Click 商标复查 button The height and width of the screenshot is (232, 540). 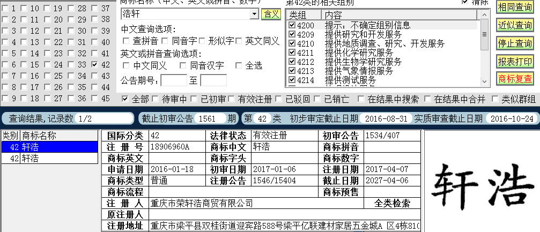pos(515,79)
